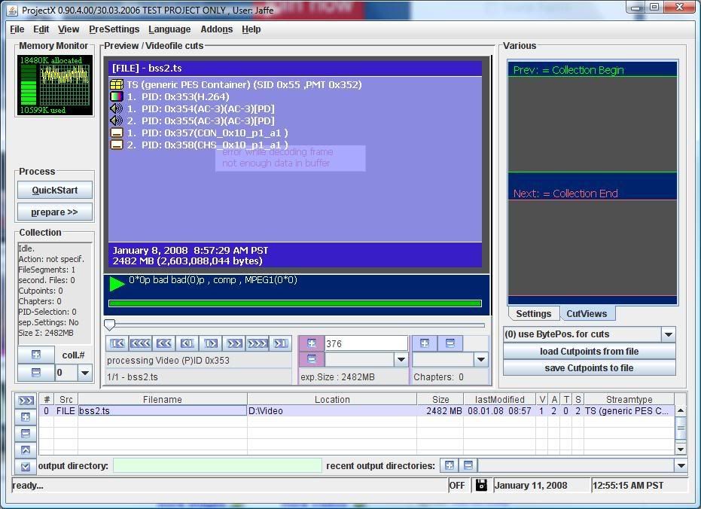
Task: Toggle the OFF indicator in the status bar
Action: [x=457, y=486]
